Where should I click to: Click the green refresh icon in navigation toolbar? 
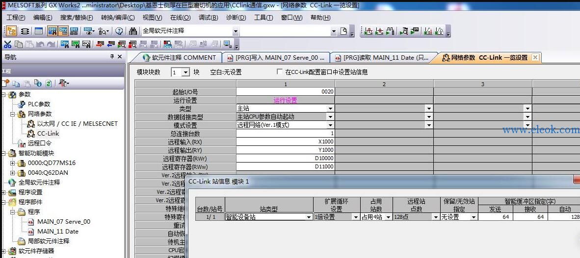49,83
